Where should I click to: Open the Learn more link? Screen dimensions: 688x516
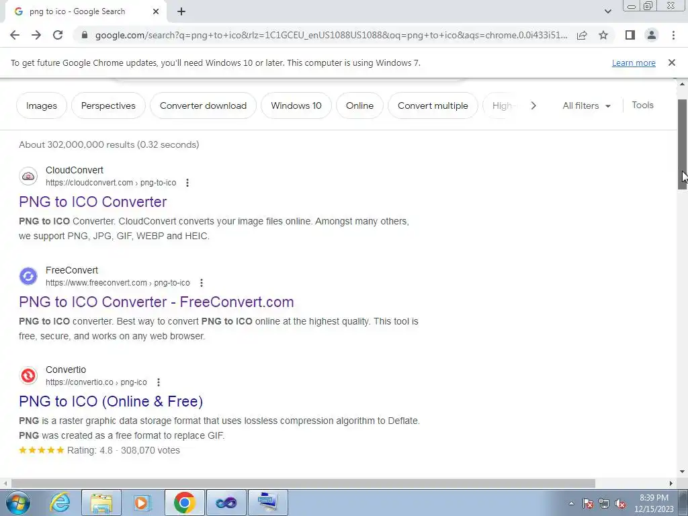[x=634, y=62]
